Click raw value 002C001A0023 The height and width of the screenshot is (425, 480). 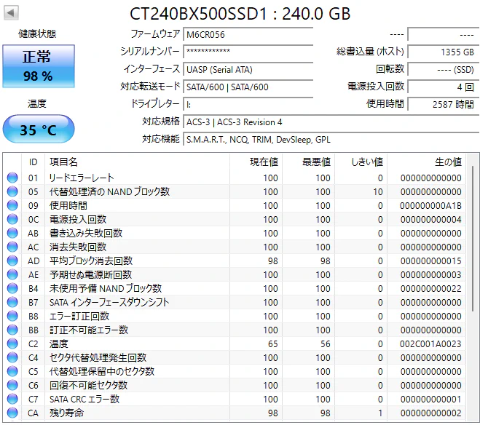[x=430, y=344]
